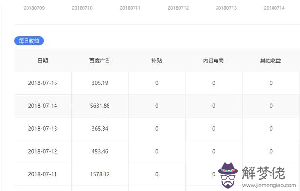Click the 日期 column header
Viewport: 300px width, 191px height.
43,61
